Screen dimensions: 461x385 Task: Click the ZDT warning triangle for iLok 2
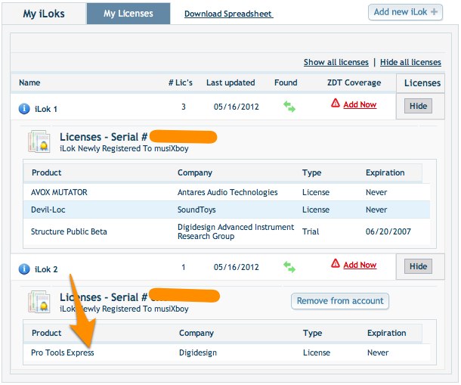pos(335,263)
